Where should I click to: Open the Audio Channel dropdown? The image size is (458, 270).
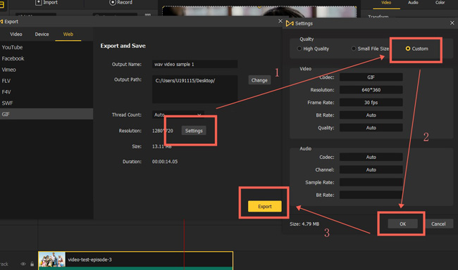pyautogui.click(x=371, y=169)
